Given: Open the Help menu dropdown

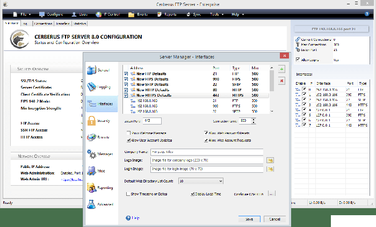Looking at the screenshot, I should click(x=237, y=14).
